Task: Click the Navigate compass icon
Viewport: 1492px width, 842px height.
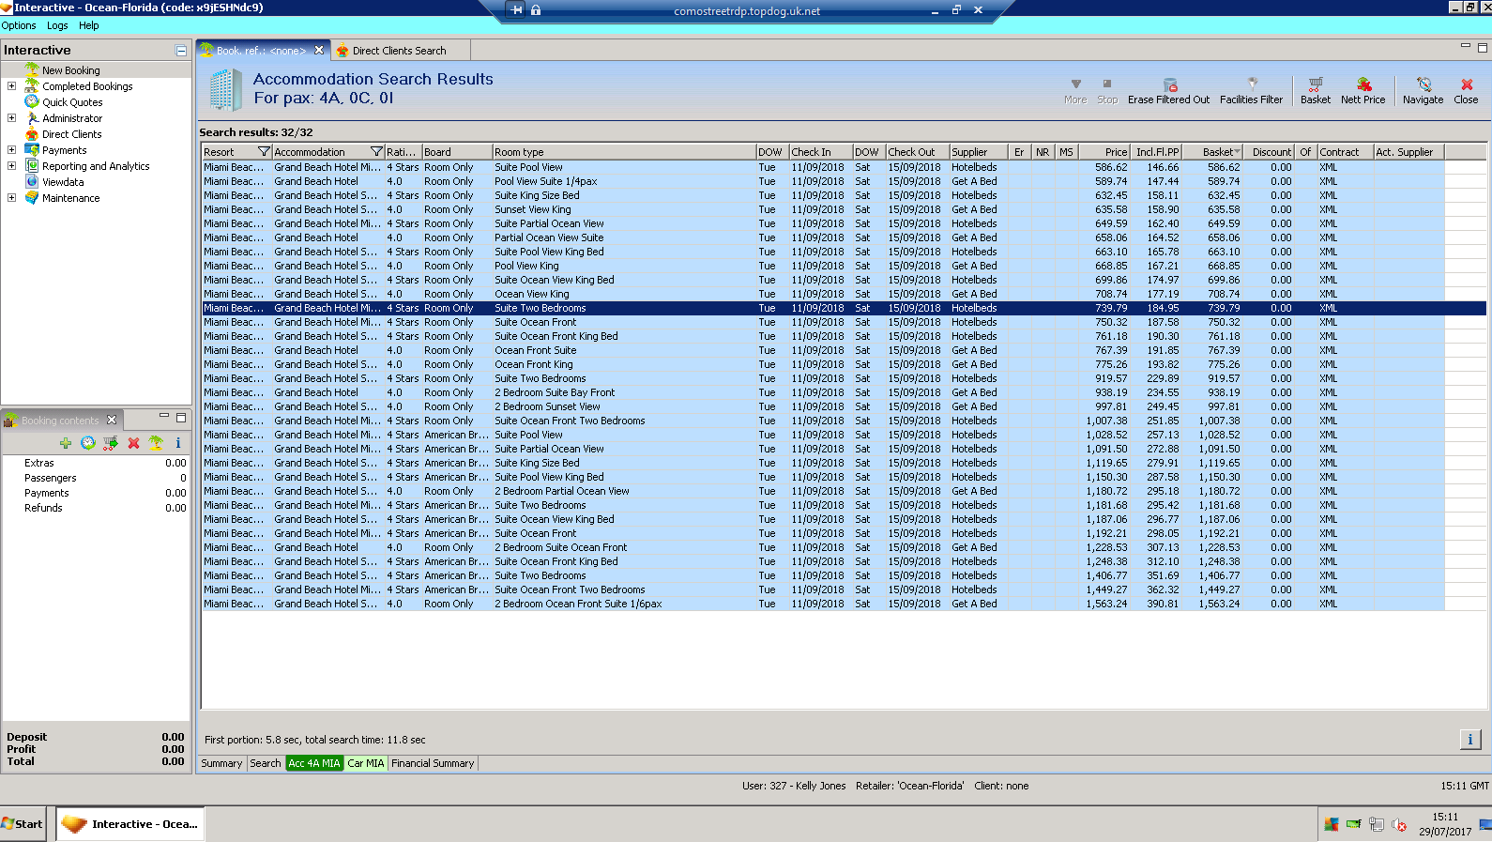Action: point(1423,84)
